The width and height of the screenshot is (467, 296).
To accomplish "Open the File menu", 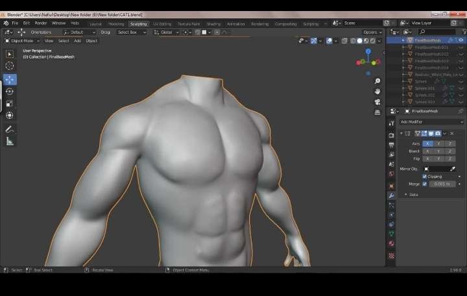I will click(x=15, y=23).
